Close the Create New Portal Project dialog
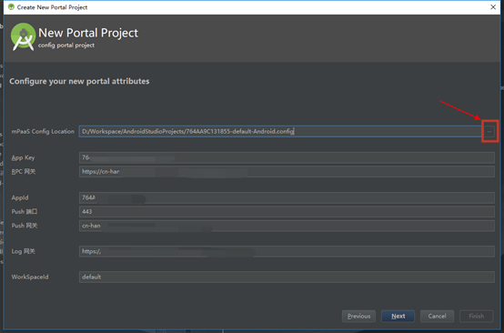 pyautogui.click(x=493, y=7)
